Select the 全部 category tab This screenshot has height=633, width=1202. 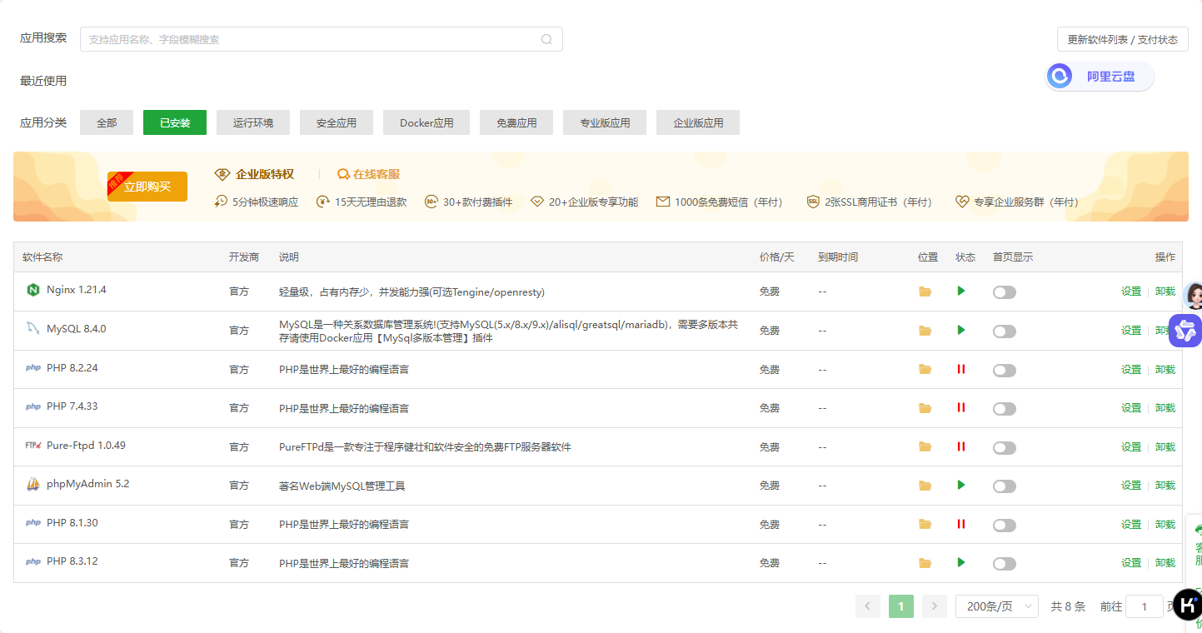coord(107,122)
